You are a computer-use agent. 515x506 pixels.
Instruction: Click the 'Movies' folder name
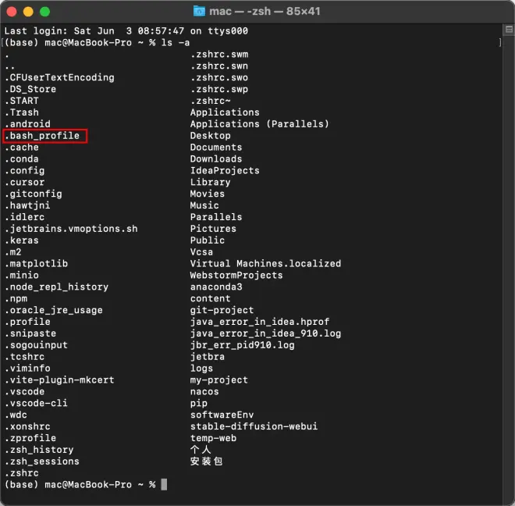click(x=208, y=194)
